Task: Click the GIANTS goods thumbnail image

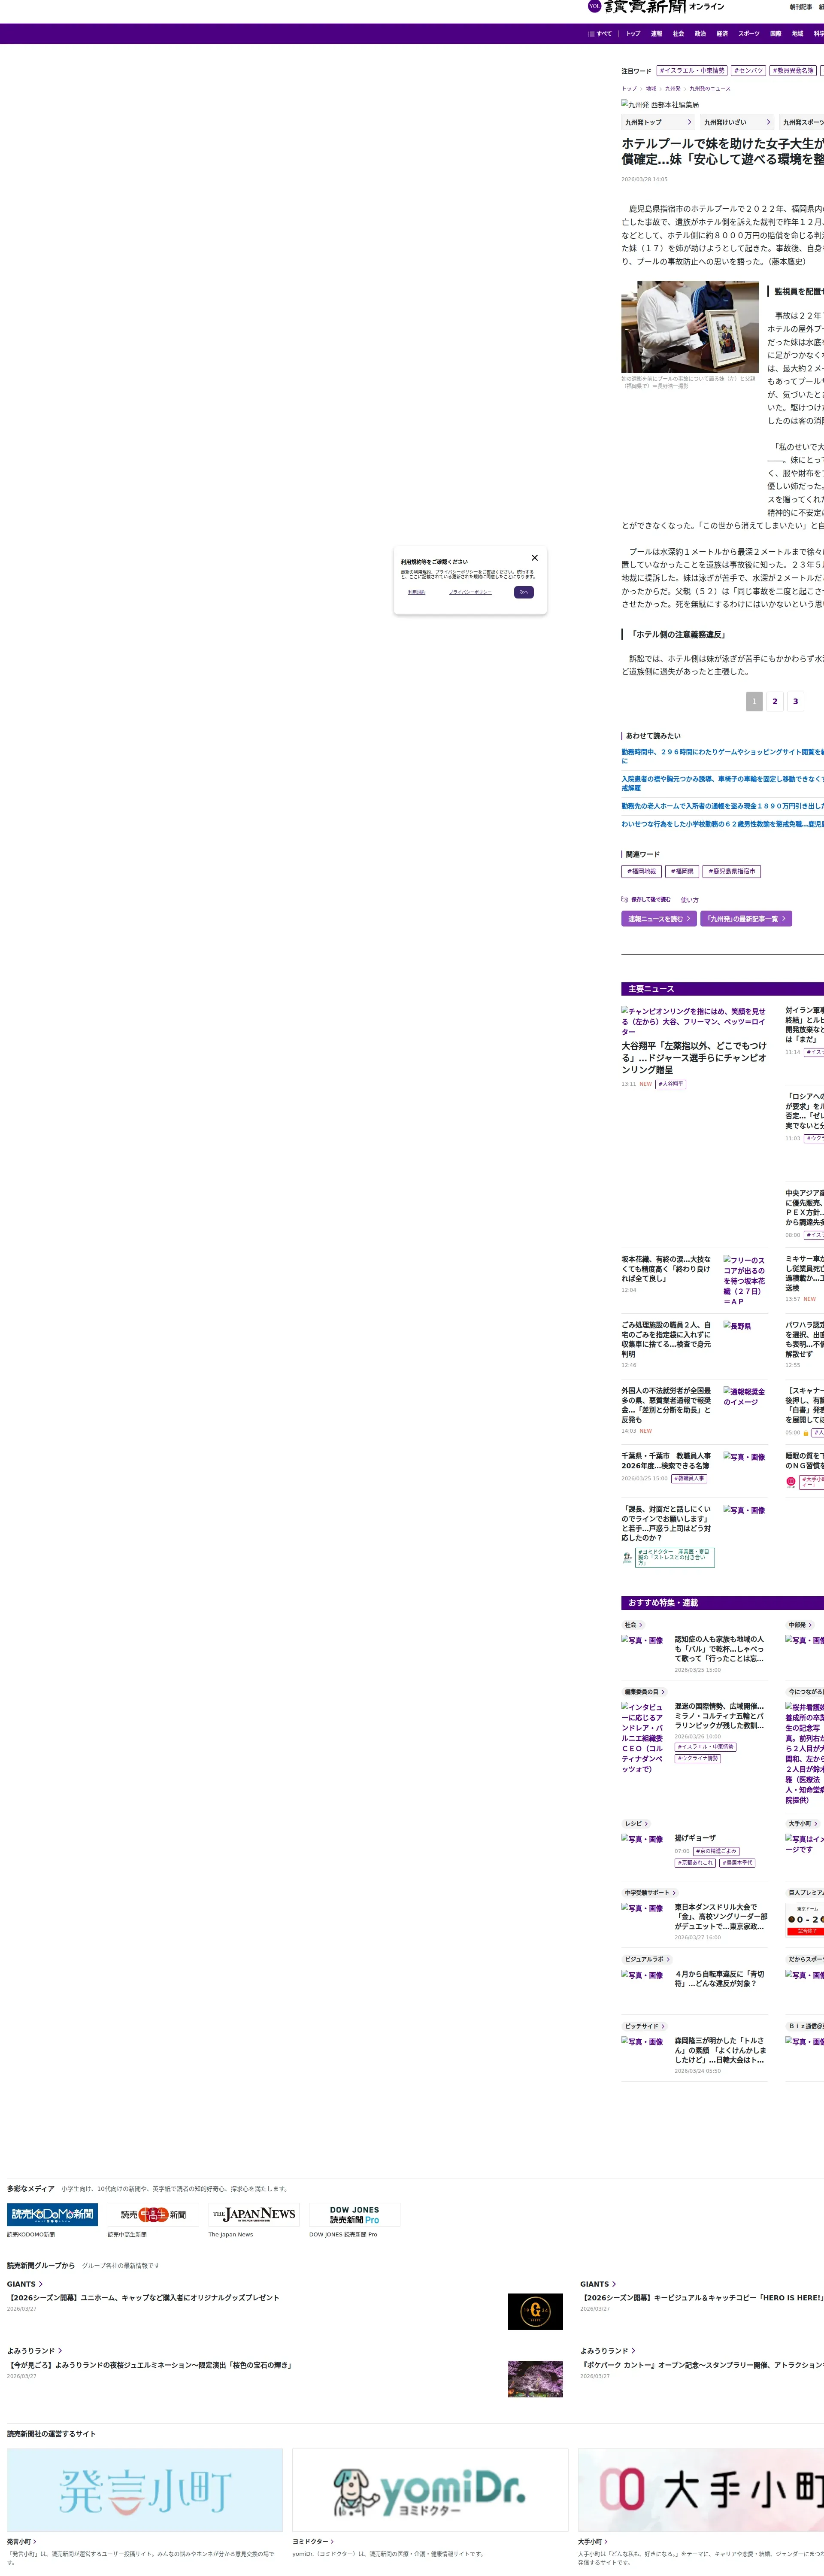Action: (x=535, y=2311)
